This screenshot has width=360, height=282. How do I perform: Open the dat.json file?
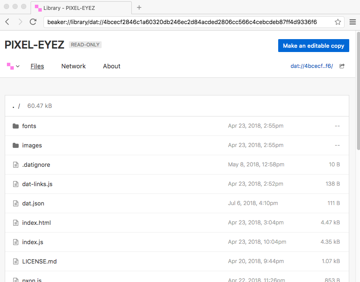pos(33,203)
